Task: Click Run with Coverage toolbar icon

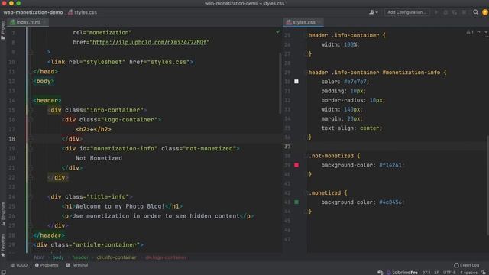Action: click(455, 12)
